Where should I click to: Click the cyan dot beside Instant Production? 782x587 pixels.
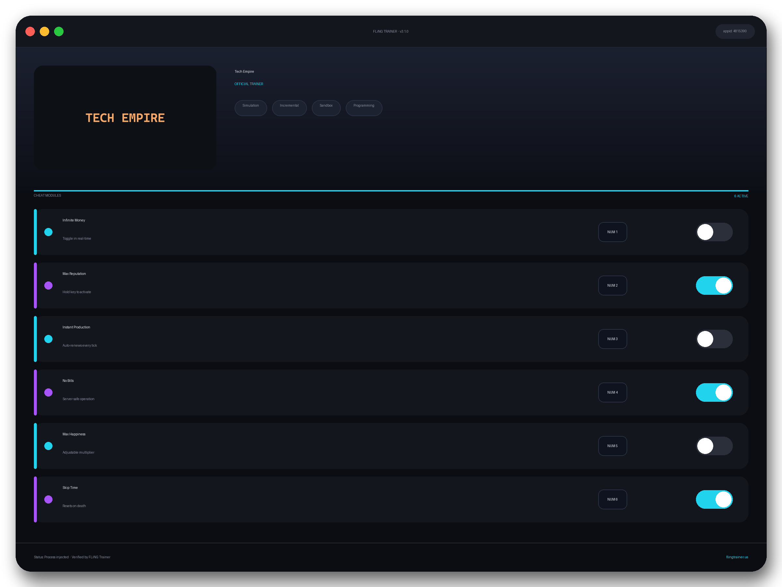click(49, 339)
